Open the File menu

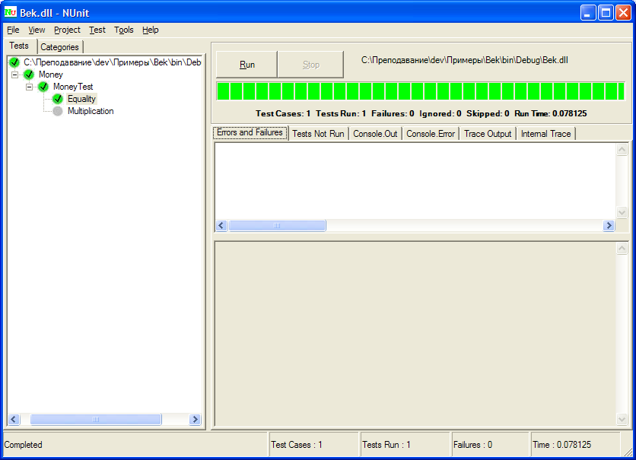click(x=13, y=30)
